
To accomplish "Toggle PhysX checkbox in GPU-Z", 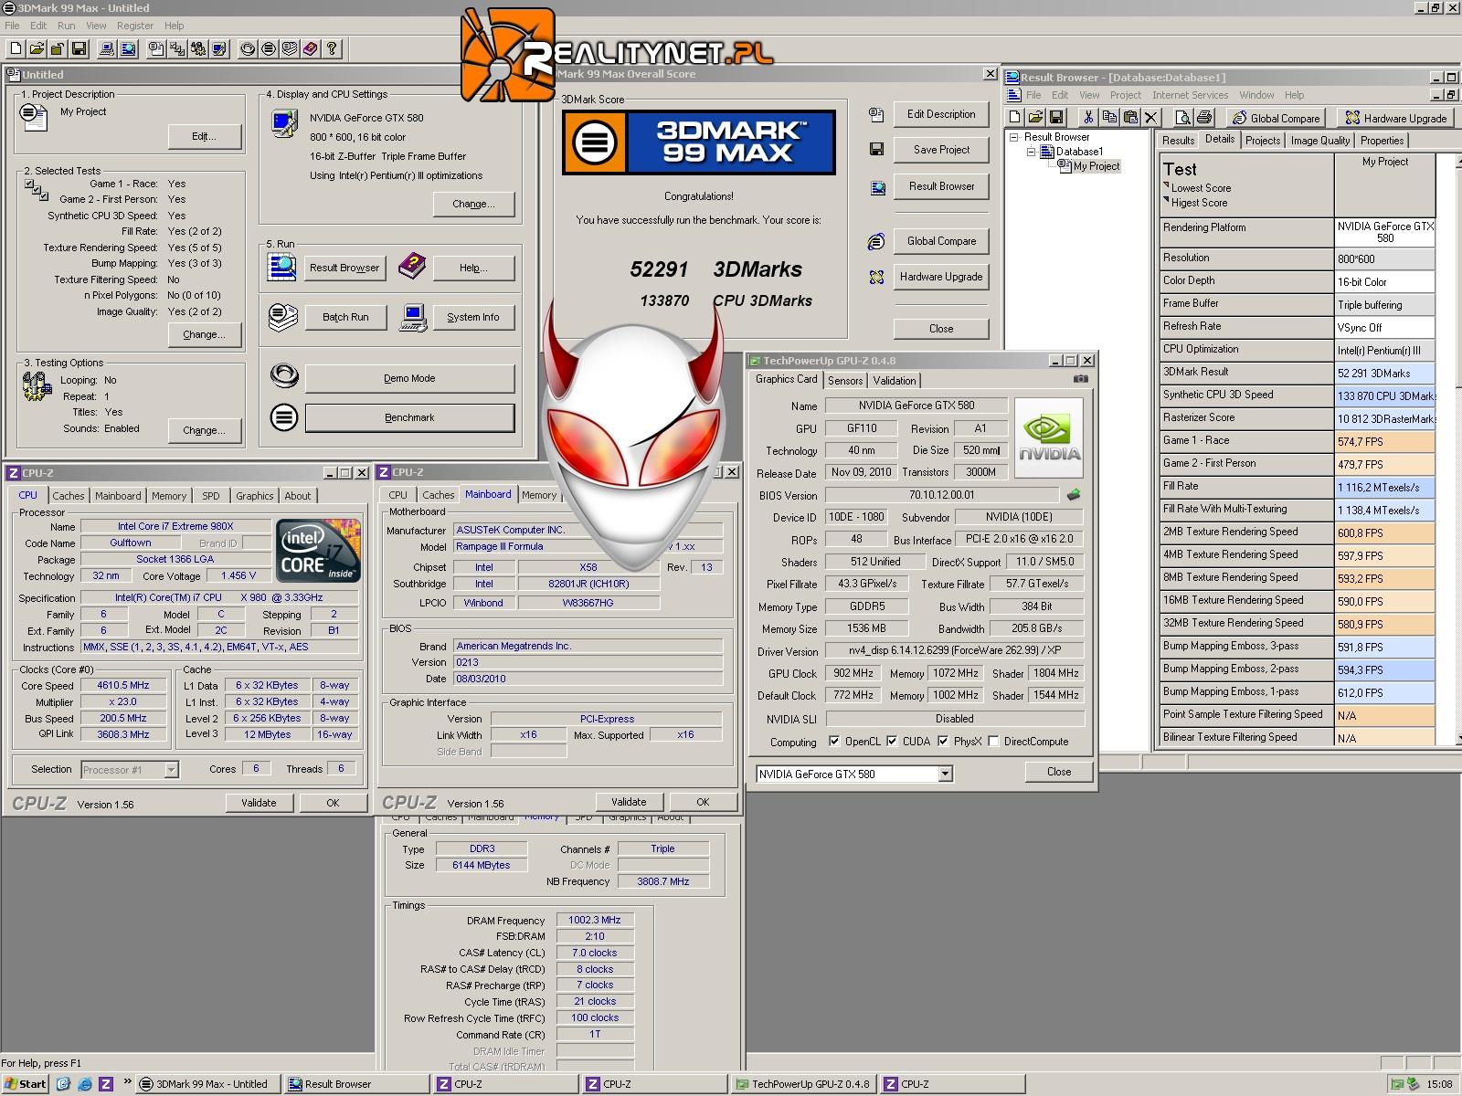I will tap(943, 742).
